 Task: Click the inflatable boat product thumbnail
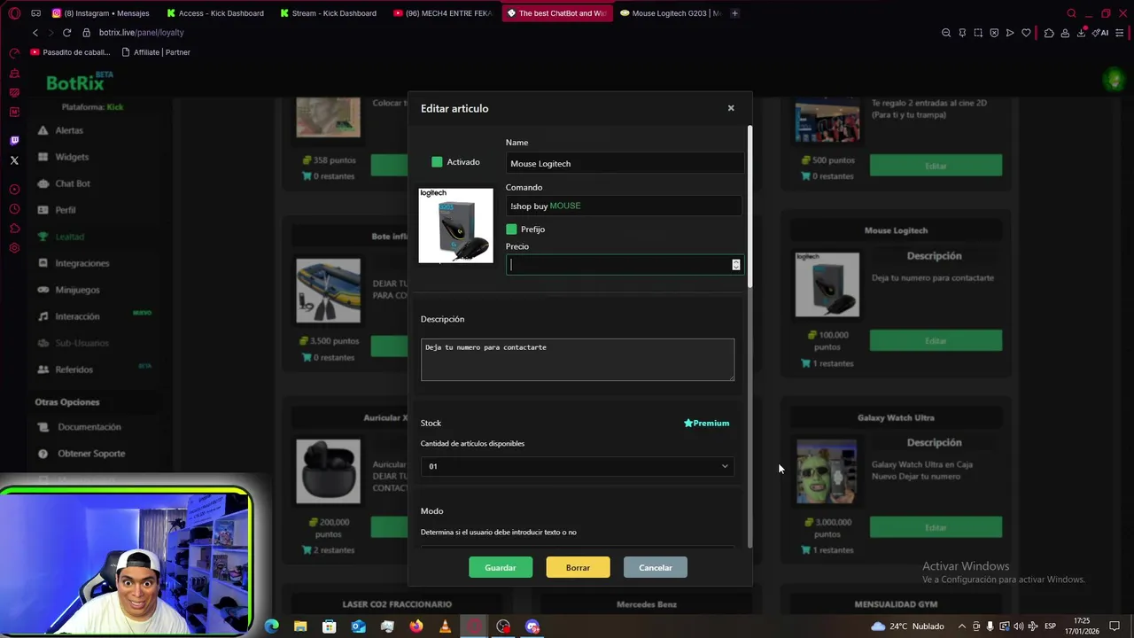click(329, 291)
